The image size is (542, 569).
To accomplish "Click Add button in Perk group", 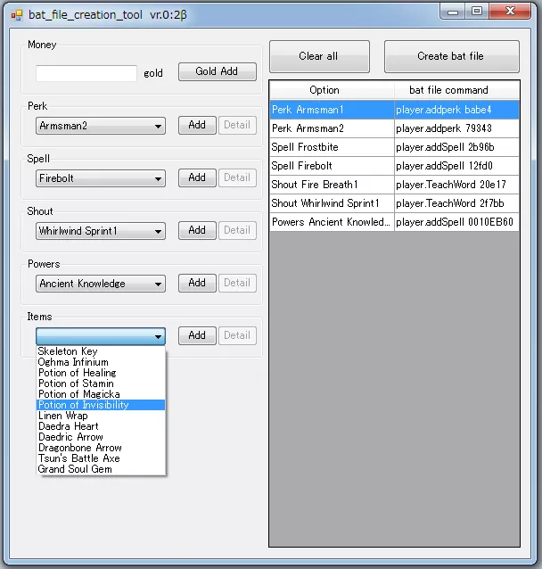I will click(x=197, y=125).
